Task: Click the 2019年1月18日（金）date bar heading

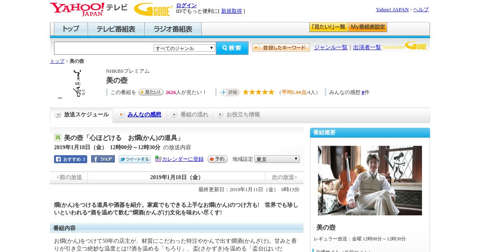Action: tap(177, 178)
